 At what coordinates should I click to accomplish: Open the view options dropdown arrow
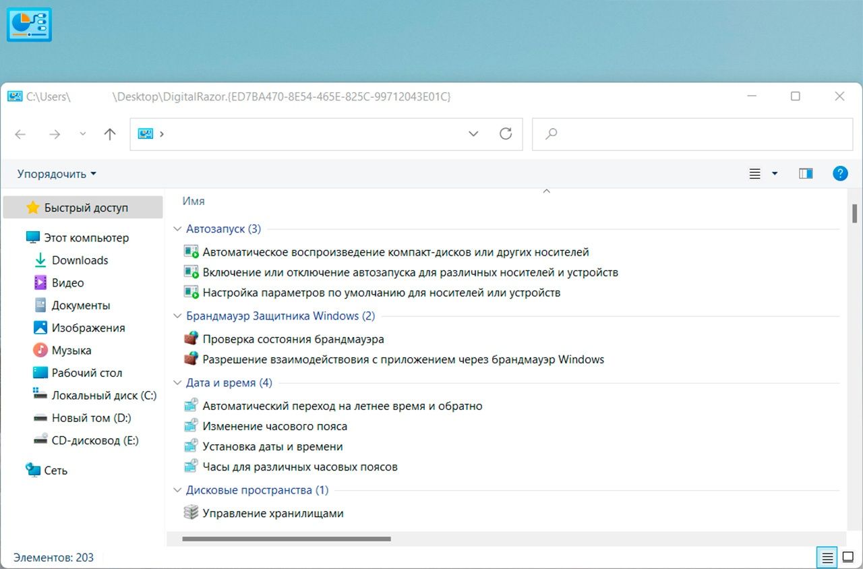[775, 174]
